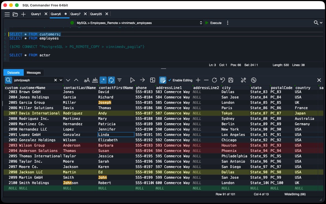Viewport: 326px width, 204px height.
Task: Click the Execute button
Action: click(x=213, y=23)
